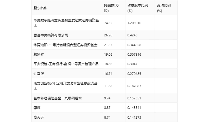Click the ratio value 0.270485
Image resolution: width=209 pixels, height=122 pixels.
point(134,74)
